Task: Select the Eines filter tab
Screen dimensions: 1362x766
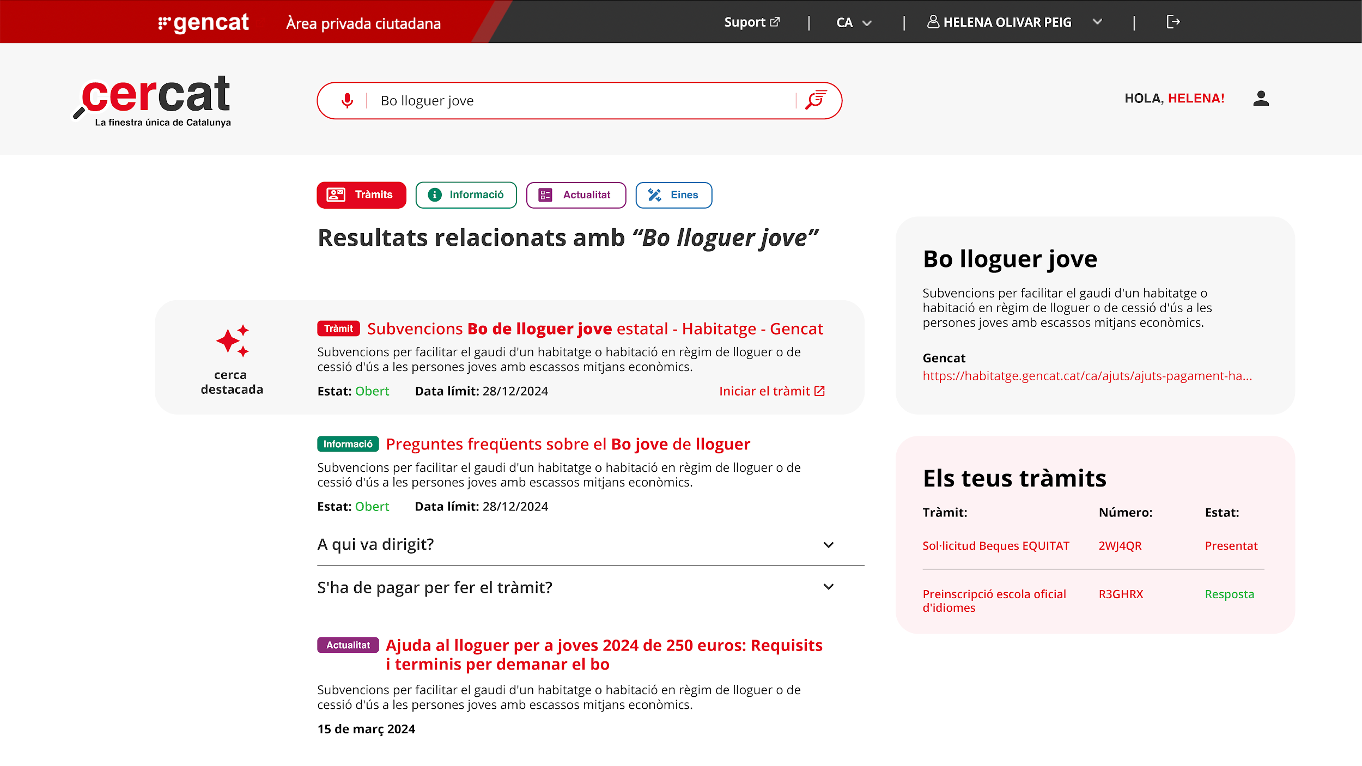Action: click(673, 195)
